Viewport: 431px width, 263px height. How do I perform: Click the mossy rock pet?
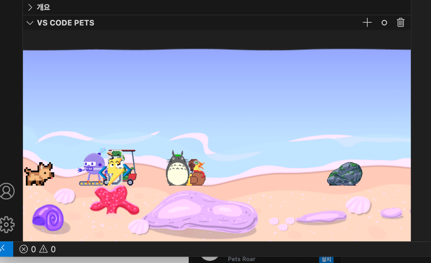pos(345,174)
